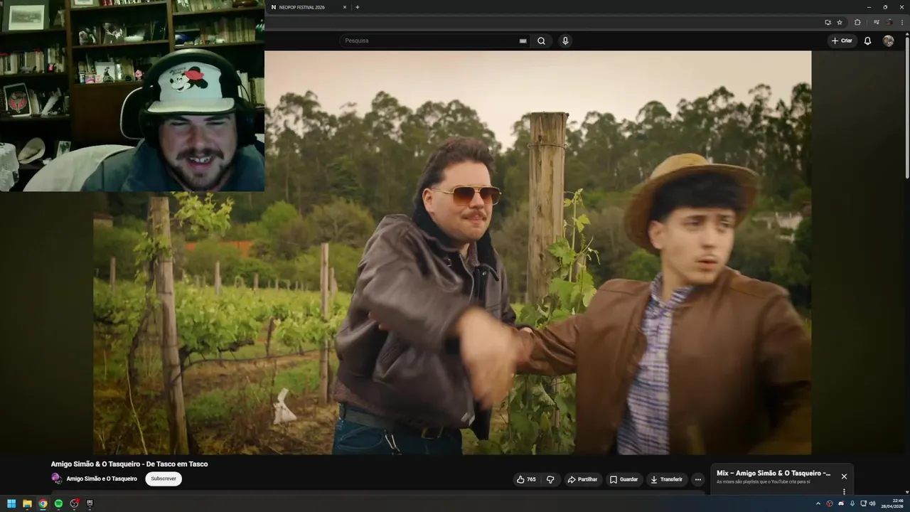Open a new browser tab
The width and height of the screenshot is (910, 512).
(x=358, y=7)
